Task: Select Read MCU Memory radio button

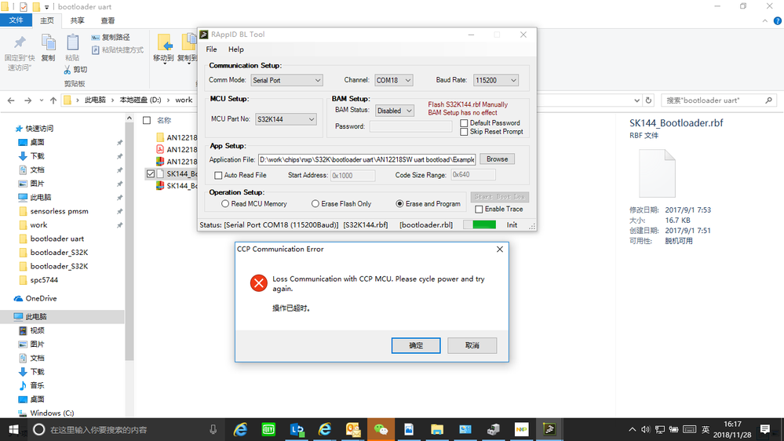Action: (x=225, y=204)
